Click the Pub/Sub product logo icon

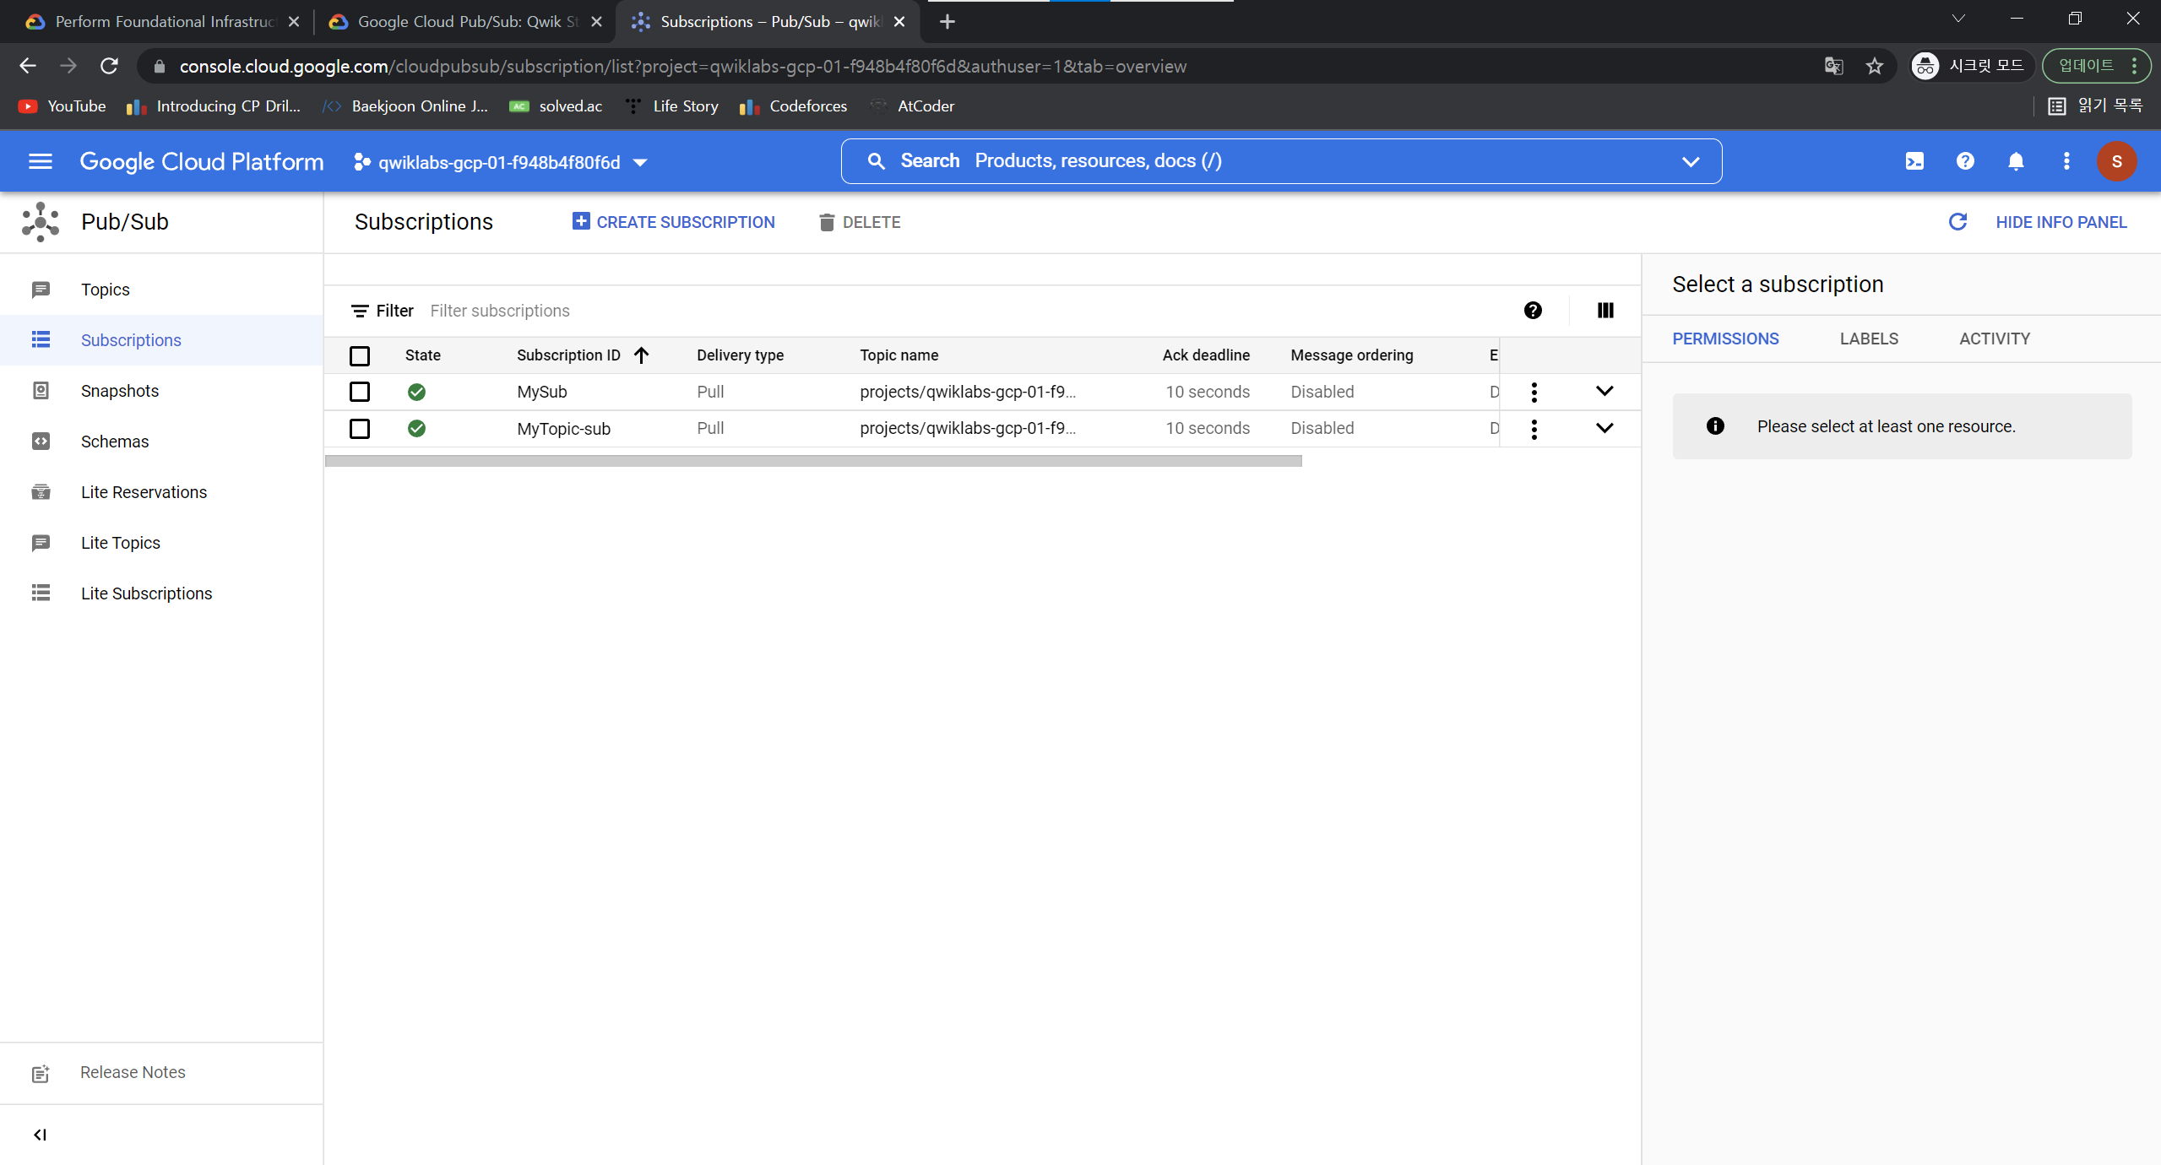pyautogui.click(x=41, y=222)
